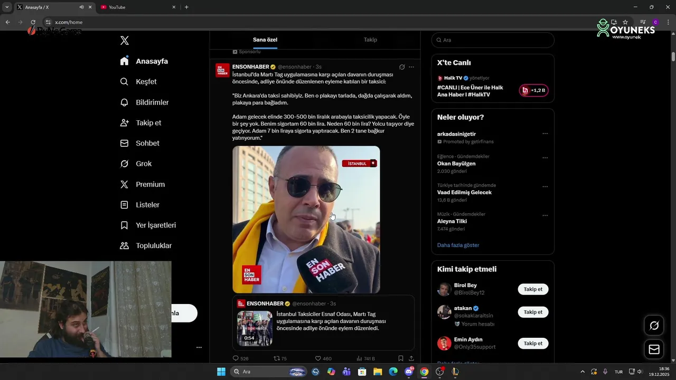Viewport: 676px width, 380px height.
Task: Show hidden system tray icons
Action: pyautogui.click(x=583, y=372)
